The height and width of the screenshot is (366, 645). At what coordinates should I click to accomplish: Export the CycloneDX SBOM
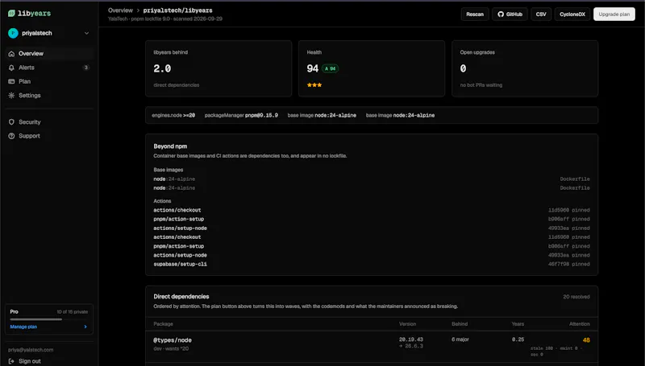point(572,14)
